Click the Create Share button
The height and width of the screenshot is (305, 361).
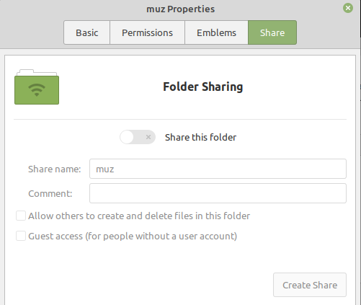point(310,285)
